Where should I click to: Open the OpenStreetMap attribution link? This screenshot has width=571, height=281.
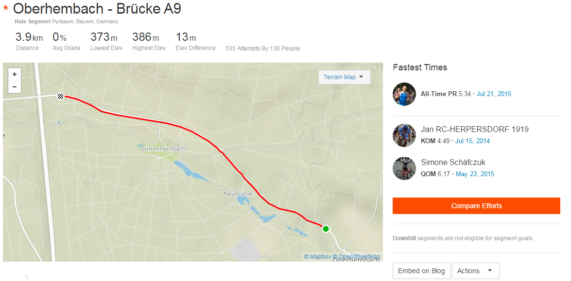click(x=359, y=257)
